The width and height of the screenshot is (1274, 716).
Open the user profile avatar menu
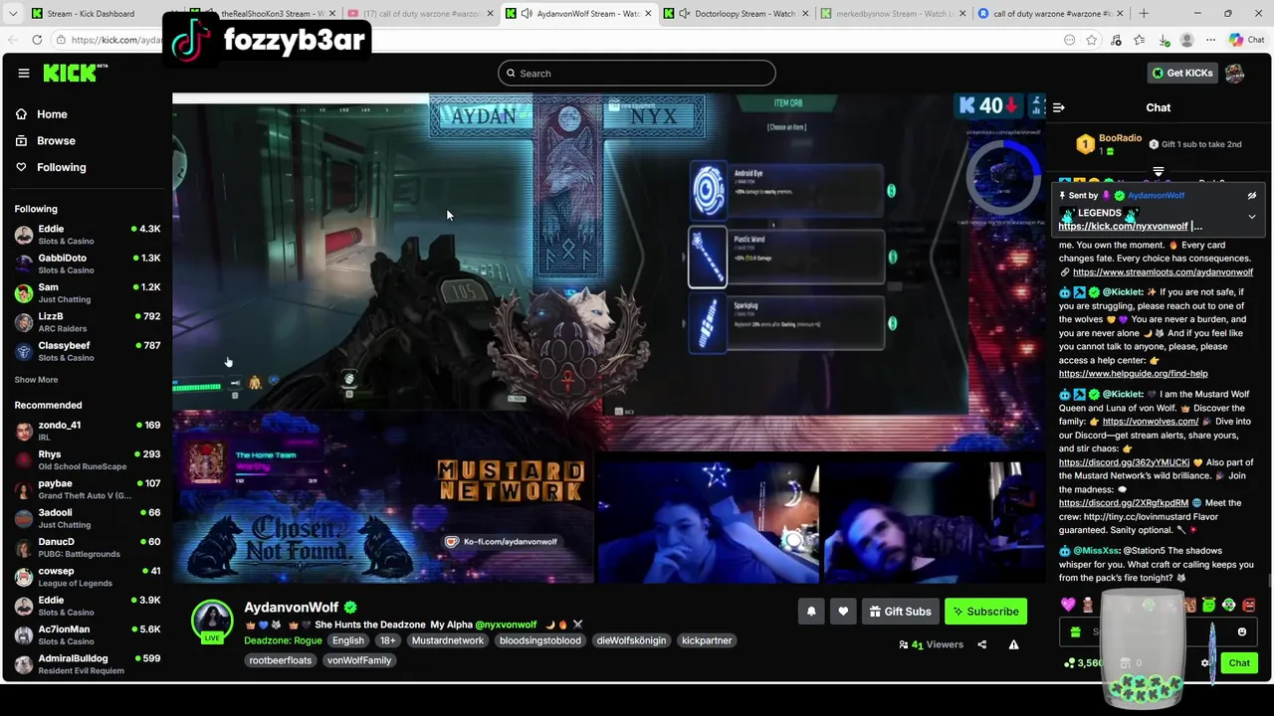[1235, 73]
